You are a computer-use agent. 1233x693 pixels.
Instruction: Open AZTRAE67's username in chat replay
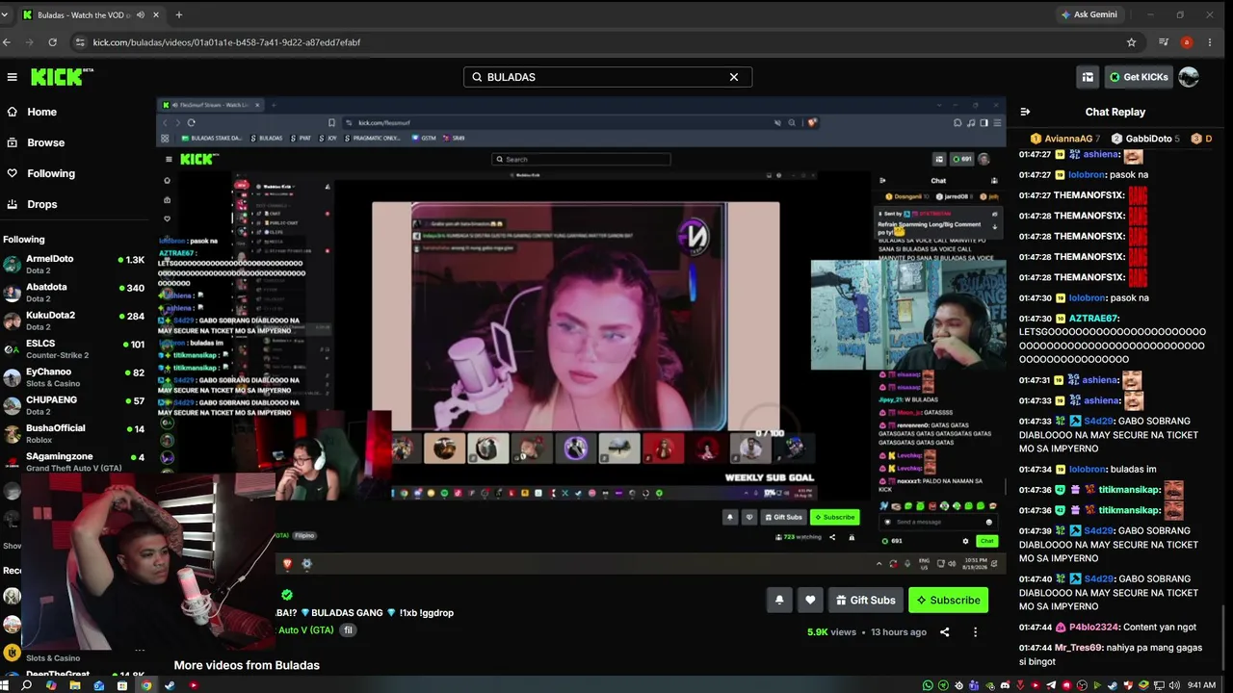click(1093, 319)
